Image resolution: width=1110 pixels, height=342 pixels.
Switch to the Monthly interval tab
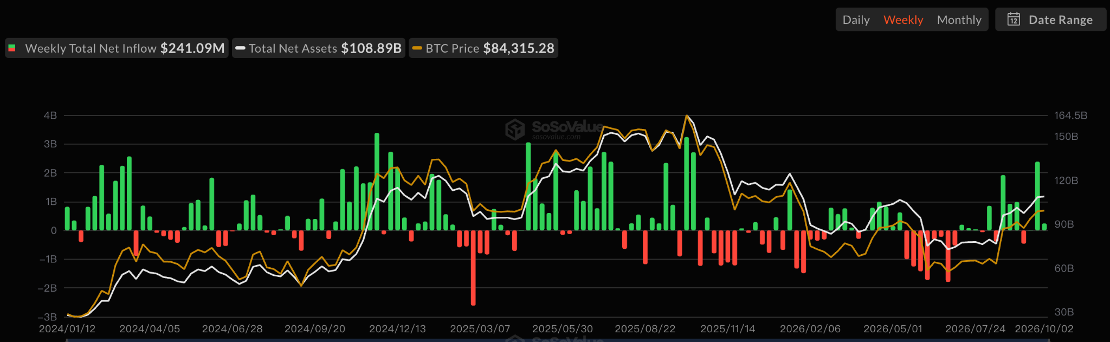click(959, 20)
